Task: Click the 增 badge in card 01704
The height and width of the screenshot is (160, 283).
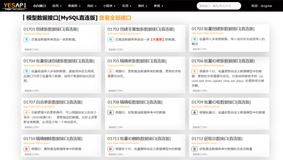Action: 26,71
